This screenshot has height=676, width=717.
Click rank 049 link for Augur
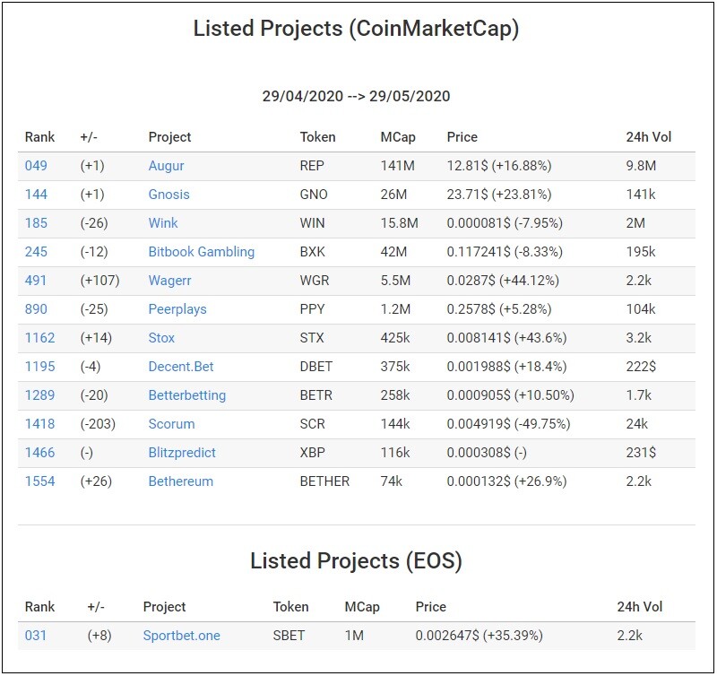click(36, 166)
